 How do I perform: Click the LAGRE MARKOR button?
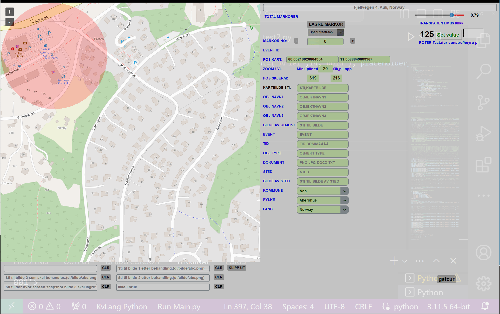coord(326,24)
